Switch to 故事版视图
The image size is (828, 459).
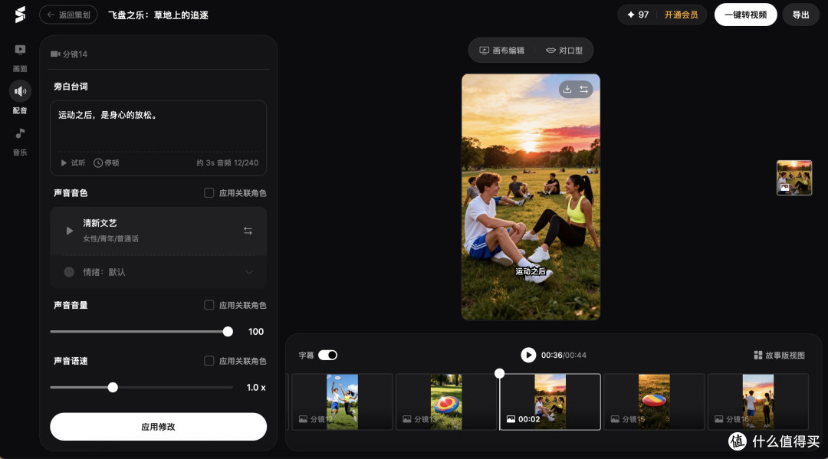pyautogui.click(x=780, y=355)
